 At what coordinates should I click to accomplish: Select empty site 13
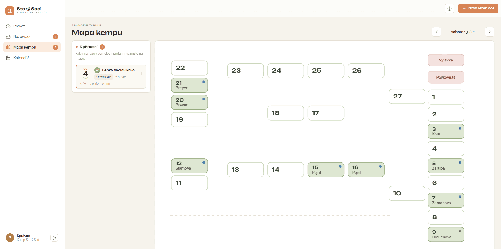point(245,170)
